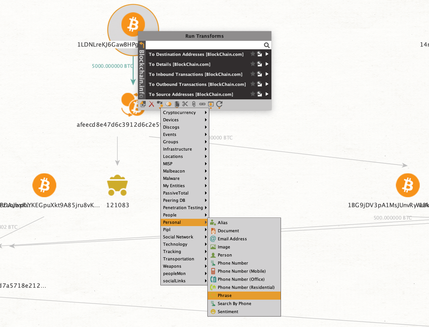Expand the Malware submenu
The image size is (429, 327).
point(185,178)
